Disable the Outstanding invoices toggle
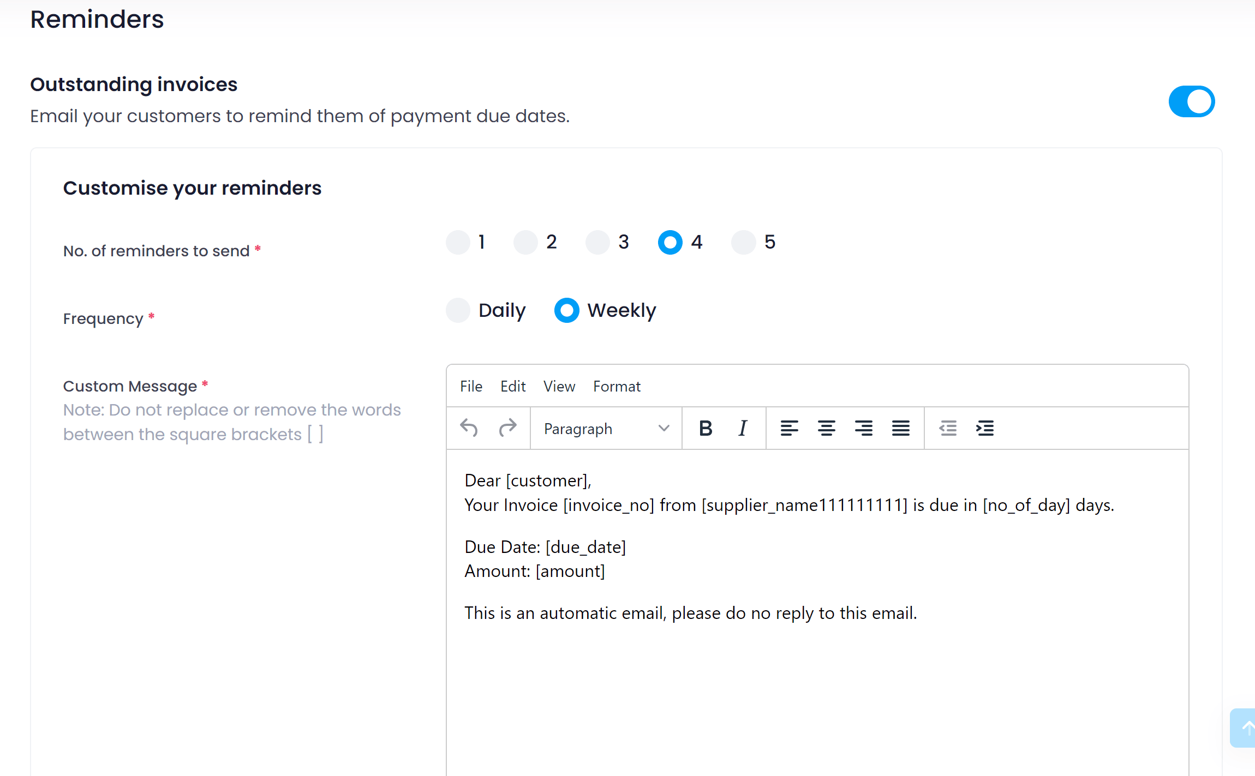Screen dimensions: 1255x776 [1192, 101]
